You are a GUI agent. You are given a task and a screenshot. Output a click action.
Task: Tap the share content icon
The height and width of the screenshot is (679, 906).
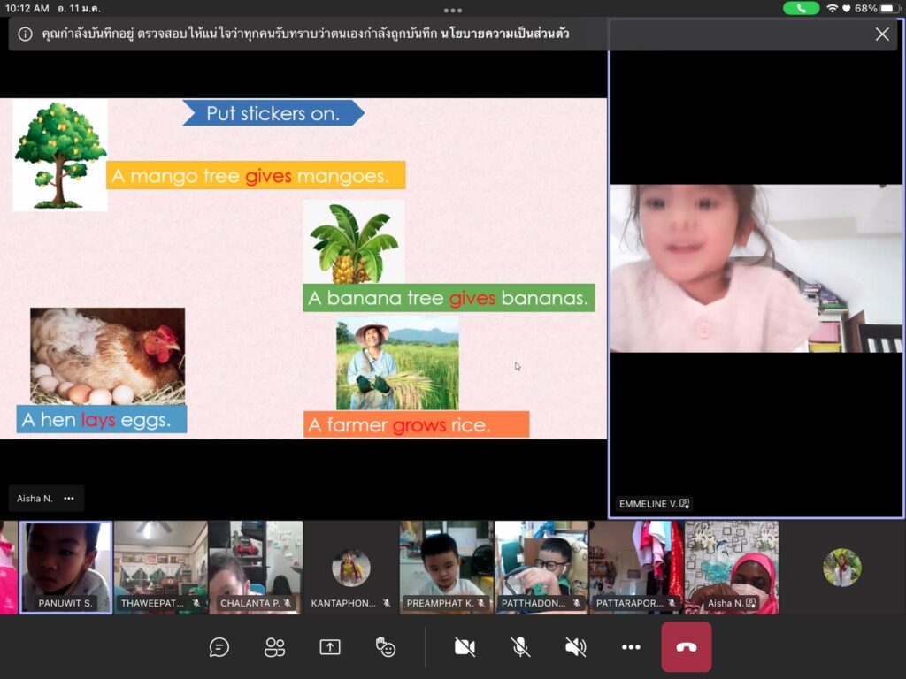(x=330, y=647)
